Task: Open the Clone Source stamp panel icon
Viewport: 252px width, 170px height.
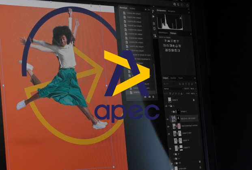Action: click(155, 36)
